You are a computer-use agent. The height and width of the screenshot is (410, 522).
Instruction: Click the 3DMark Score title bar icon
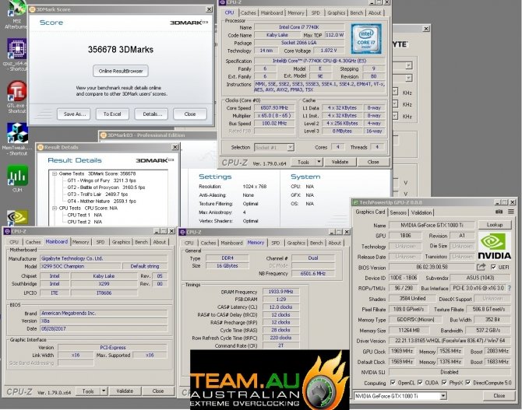(x=32, y=9)
